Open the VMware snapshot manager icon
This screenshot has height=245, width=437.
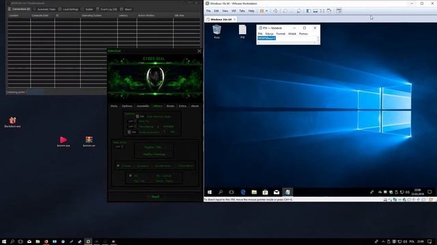pos(299,11)
